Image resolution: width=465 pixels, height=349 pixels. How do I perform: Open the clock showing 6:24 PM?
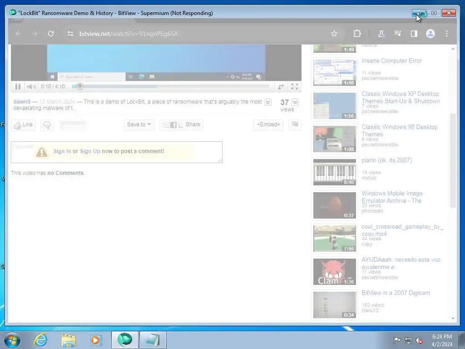[x=442, y=340]
